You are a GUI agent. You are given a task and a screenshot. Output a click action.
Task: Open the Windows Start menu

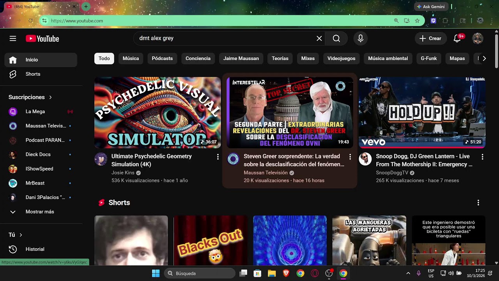(x=156, y=273)
